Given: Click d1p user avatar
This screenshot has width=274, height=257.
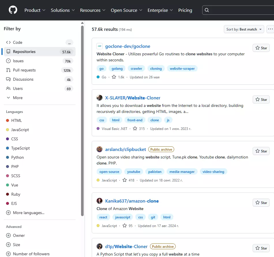Looking at the screenshot, I should click(100, 247).
